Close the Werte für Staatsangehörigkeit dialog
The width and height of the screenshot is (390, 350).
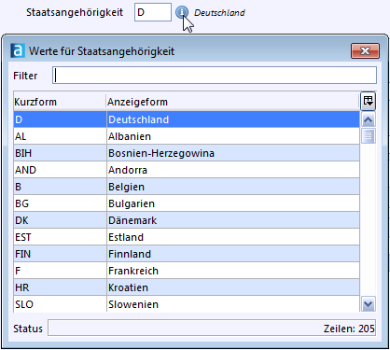pyautogui.click(x=365, y=50)
